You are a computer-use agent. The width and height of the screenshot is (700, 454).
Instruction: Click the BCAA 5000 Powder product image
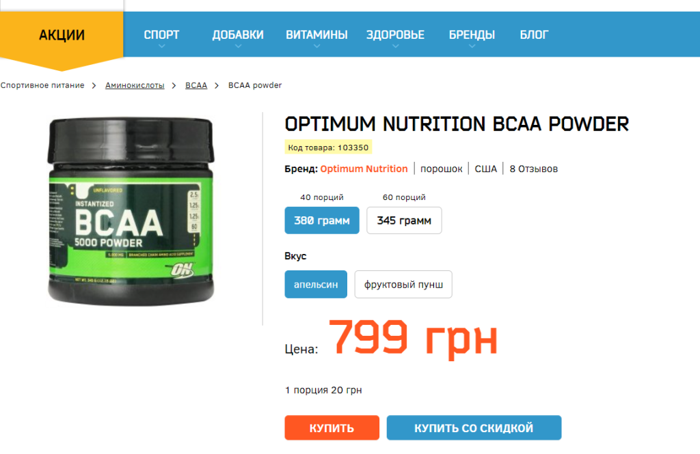pos(131,212)
